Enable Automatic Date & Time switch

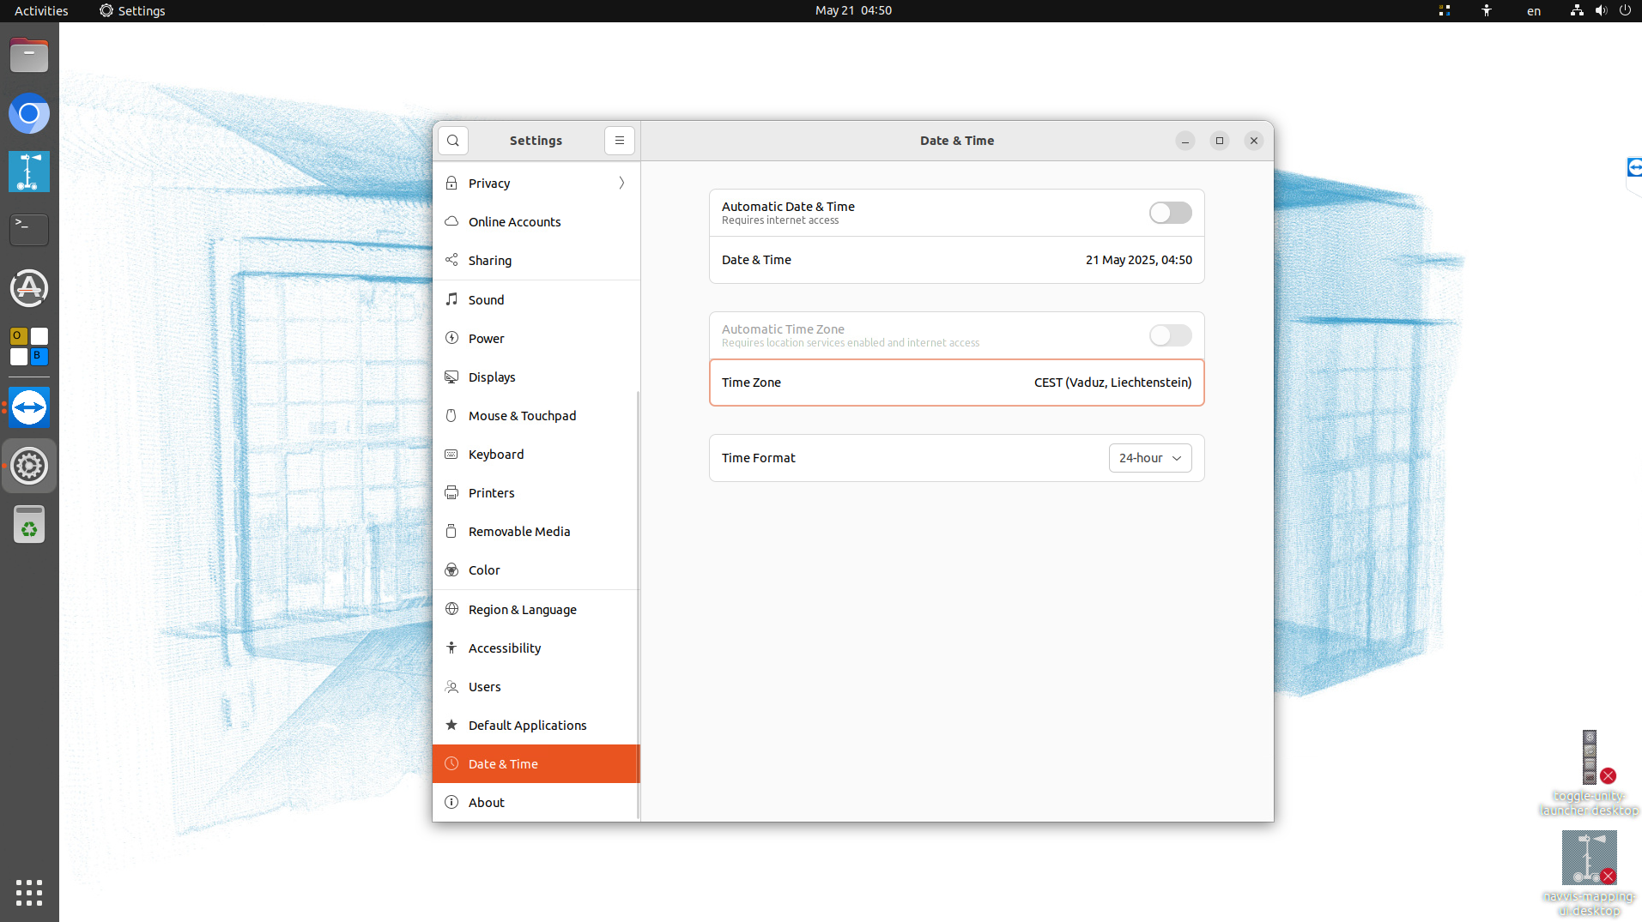click(1170, 213)
